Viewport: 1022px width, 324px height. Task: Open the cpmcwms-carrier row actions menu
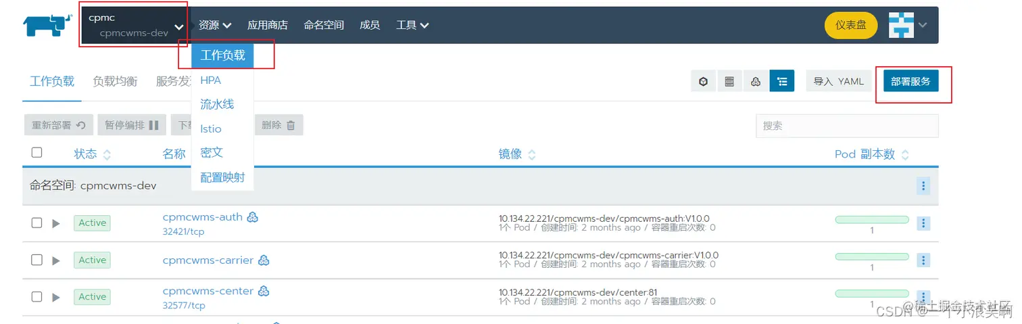924,260
